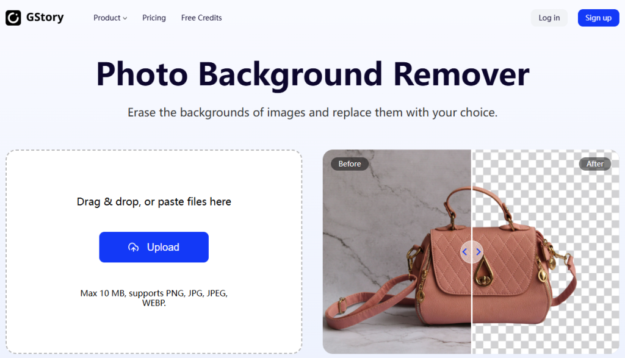
Task: Click the gold teardrop clasp on handbag
Action: (483, 272)
